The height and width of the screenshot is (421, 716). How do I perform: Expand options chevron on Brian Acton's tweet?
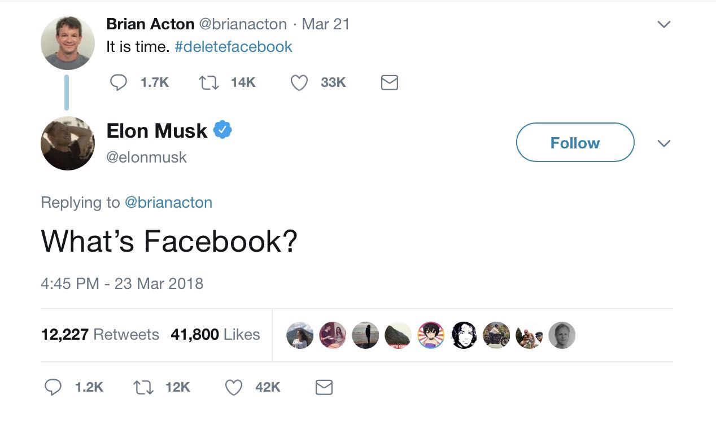tap(664, 25)
